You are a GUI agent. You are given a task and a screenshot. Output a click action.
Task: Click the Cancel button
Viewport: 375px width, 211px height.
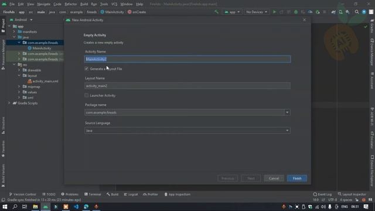[x=274, y=178]
